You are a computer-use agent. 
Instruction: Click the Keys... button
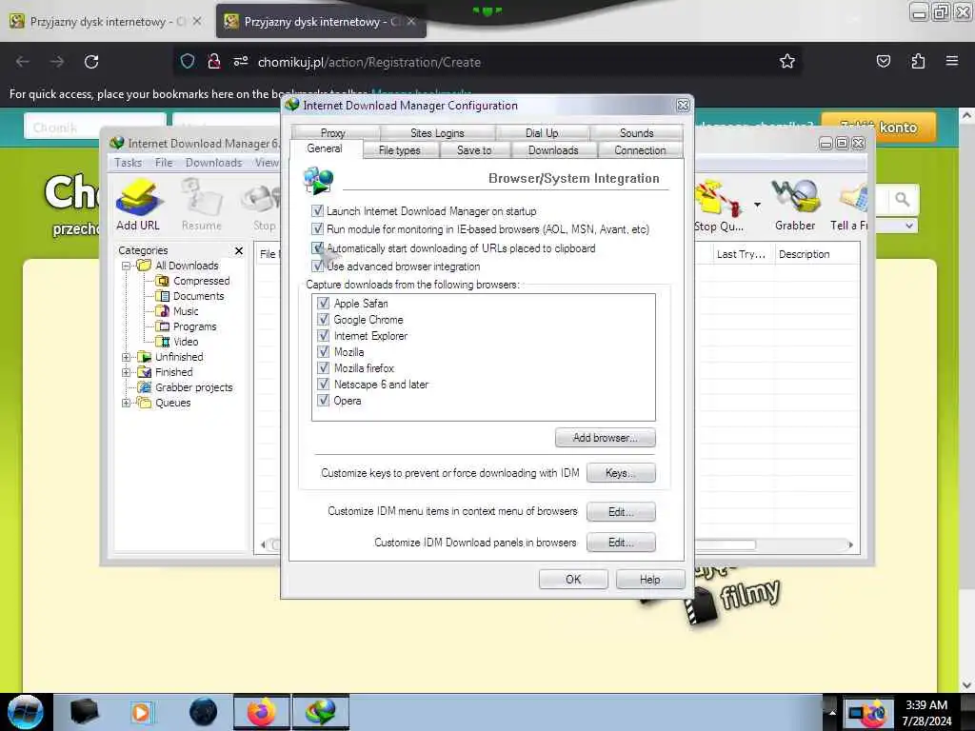click(x=621, y=473)
